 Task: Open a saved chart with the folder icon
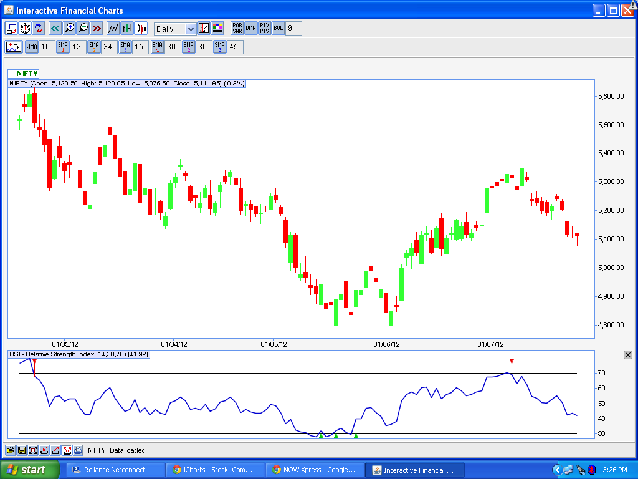[11, 450]
